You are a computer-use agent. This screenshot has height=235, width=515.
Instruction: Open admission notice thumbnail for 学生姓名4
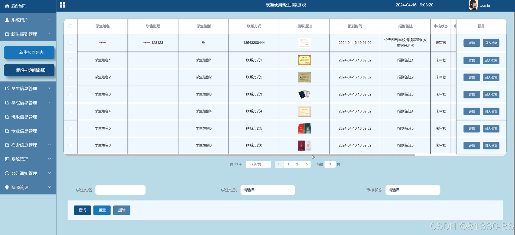pyautogui.click(x=304, y=111)
